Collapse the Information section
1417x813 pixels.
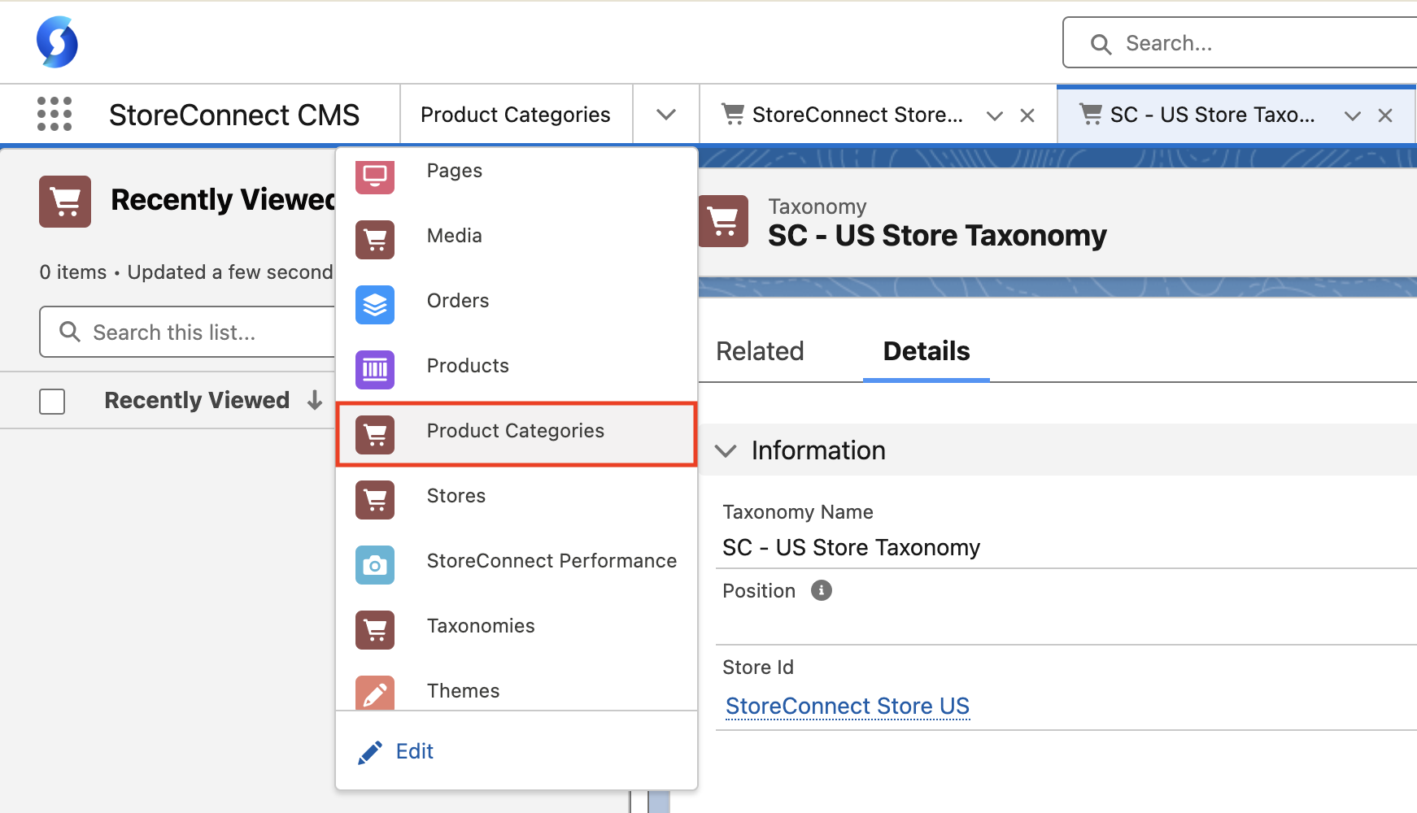[726, 450]
